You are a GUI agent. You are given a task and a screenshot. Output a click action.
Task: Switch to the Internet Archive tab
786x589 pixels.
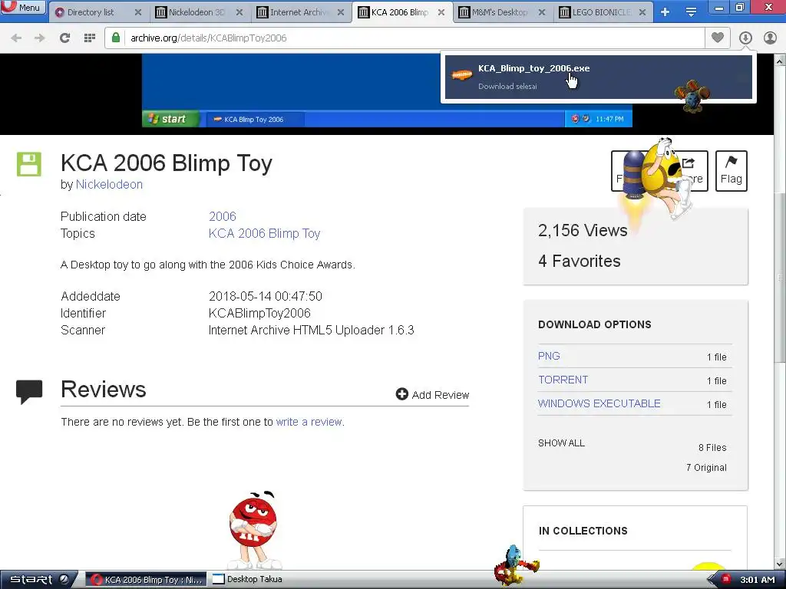(298, 12)
